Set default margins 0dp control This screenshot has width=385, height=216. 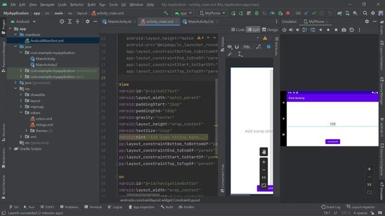coord(247,47)
